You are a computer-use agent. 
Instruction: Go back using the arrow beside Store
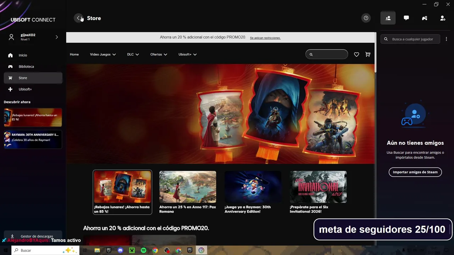pyautogui.click(x=78, y=18)
